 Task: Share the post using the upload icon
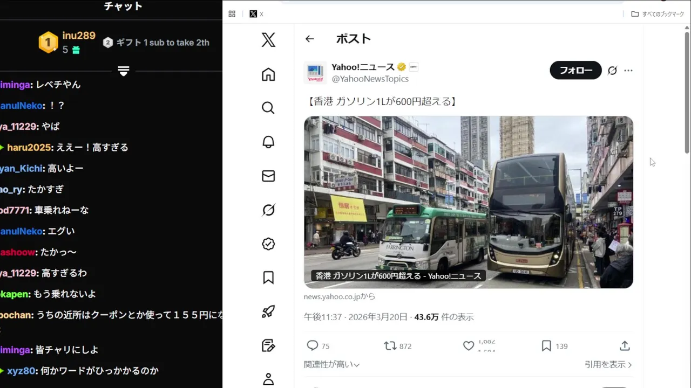[625, 346]
